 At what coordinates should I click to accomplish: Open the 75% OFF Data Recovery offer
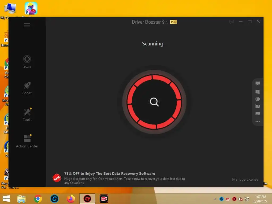pyautogui.click(x=110, y=173)
